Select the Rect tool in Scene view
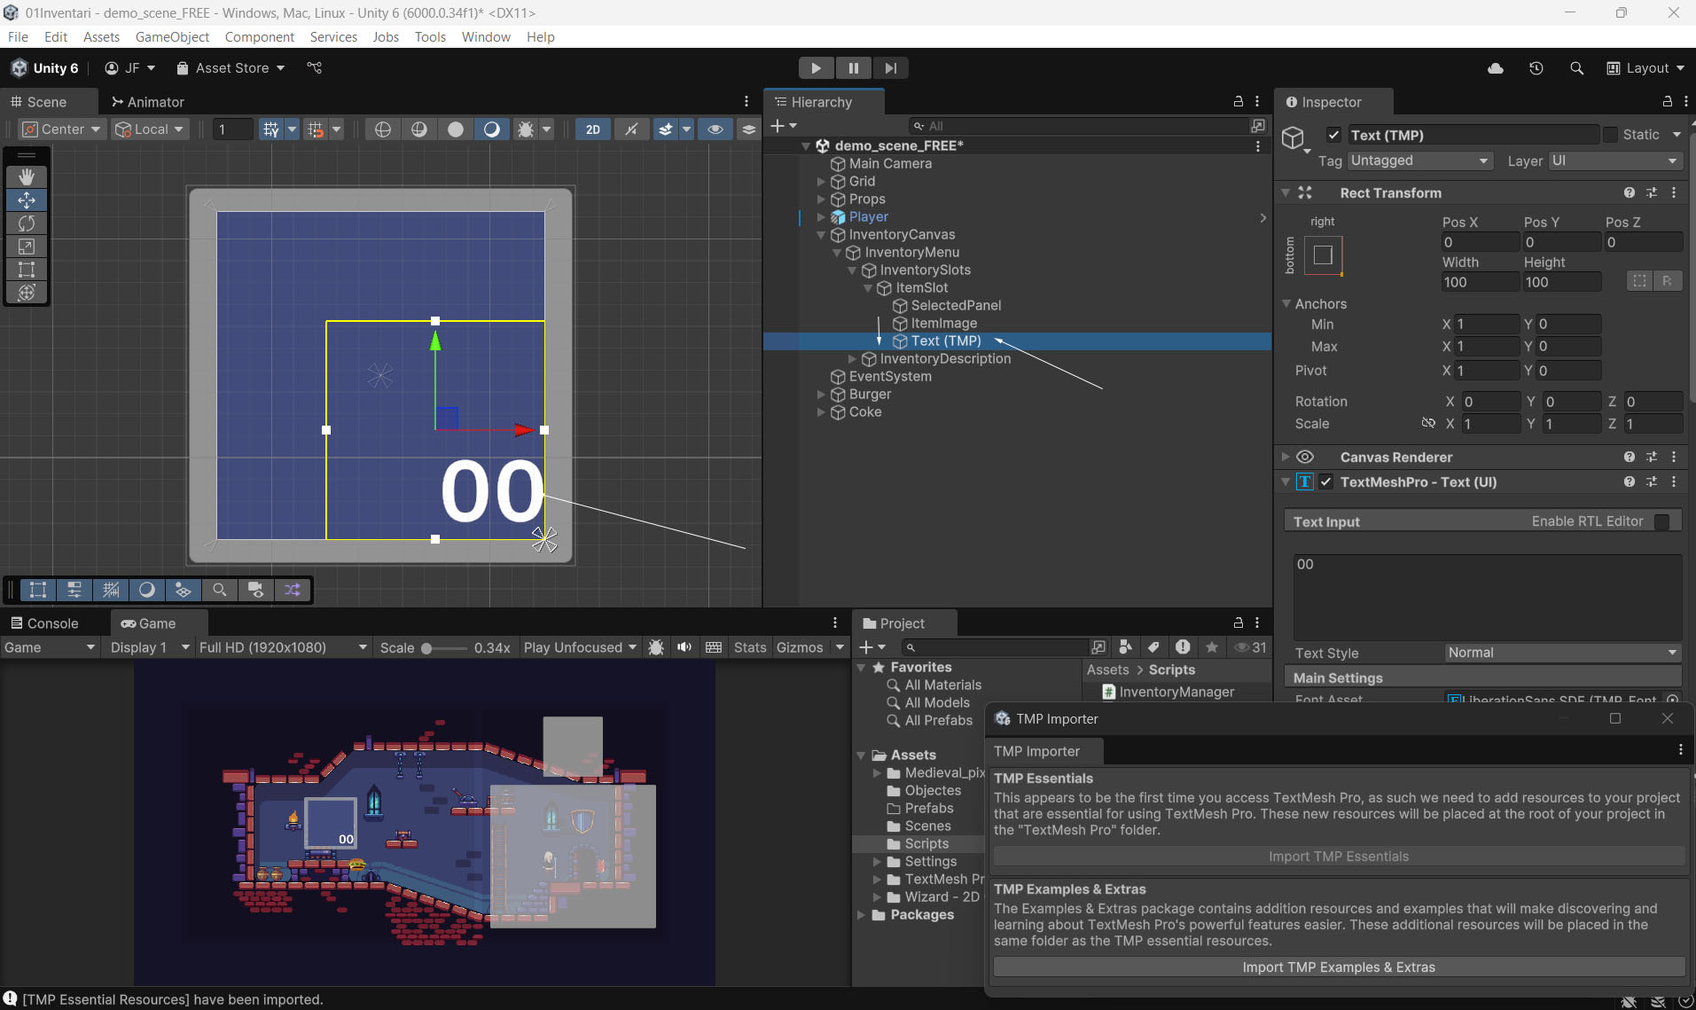This screenshot has height=1010, width=1696. point(27,270)
